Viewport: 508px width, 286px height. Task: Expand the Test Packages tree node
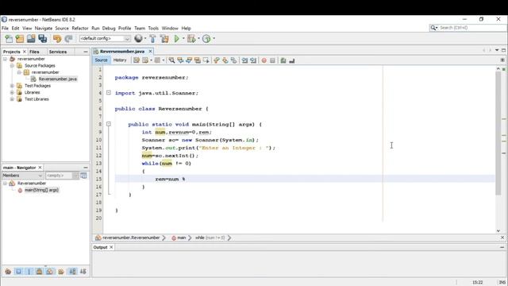[x=12, y=86]
